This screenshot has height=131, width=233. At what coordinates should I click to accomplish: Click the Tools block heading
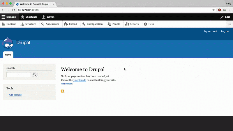(x=10, y=88)
